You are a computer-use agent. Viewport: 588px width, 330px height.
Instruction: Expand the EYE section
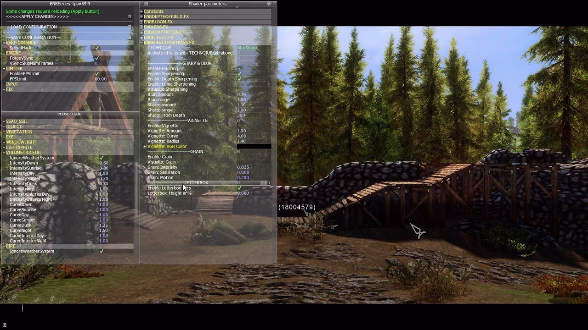[4, 137]
